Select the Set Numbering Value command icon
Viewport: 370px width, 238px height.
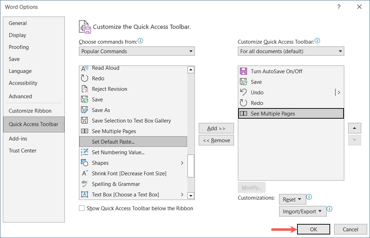(85, 152)
